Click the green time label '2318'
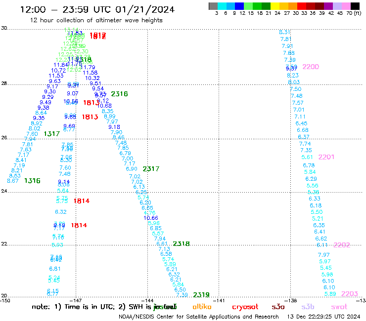Image resolution: width=366 pixels, height=321 pixels. pos(182,244)
